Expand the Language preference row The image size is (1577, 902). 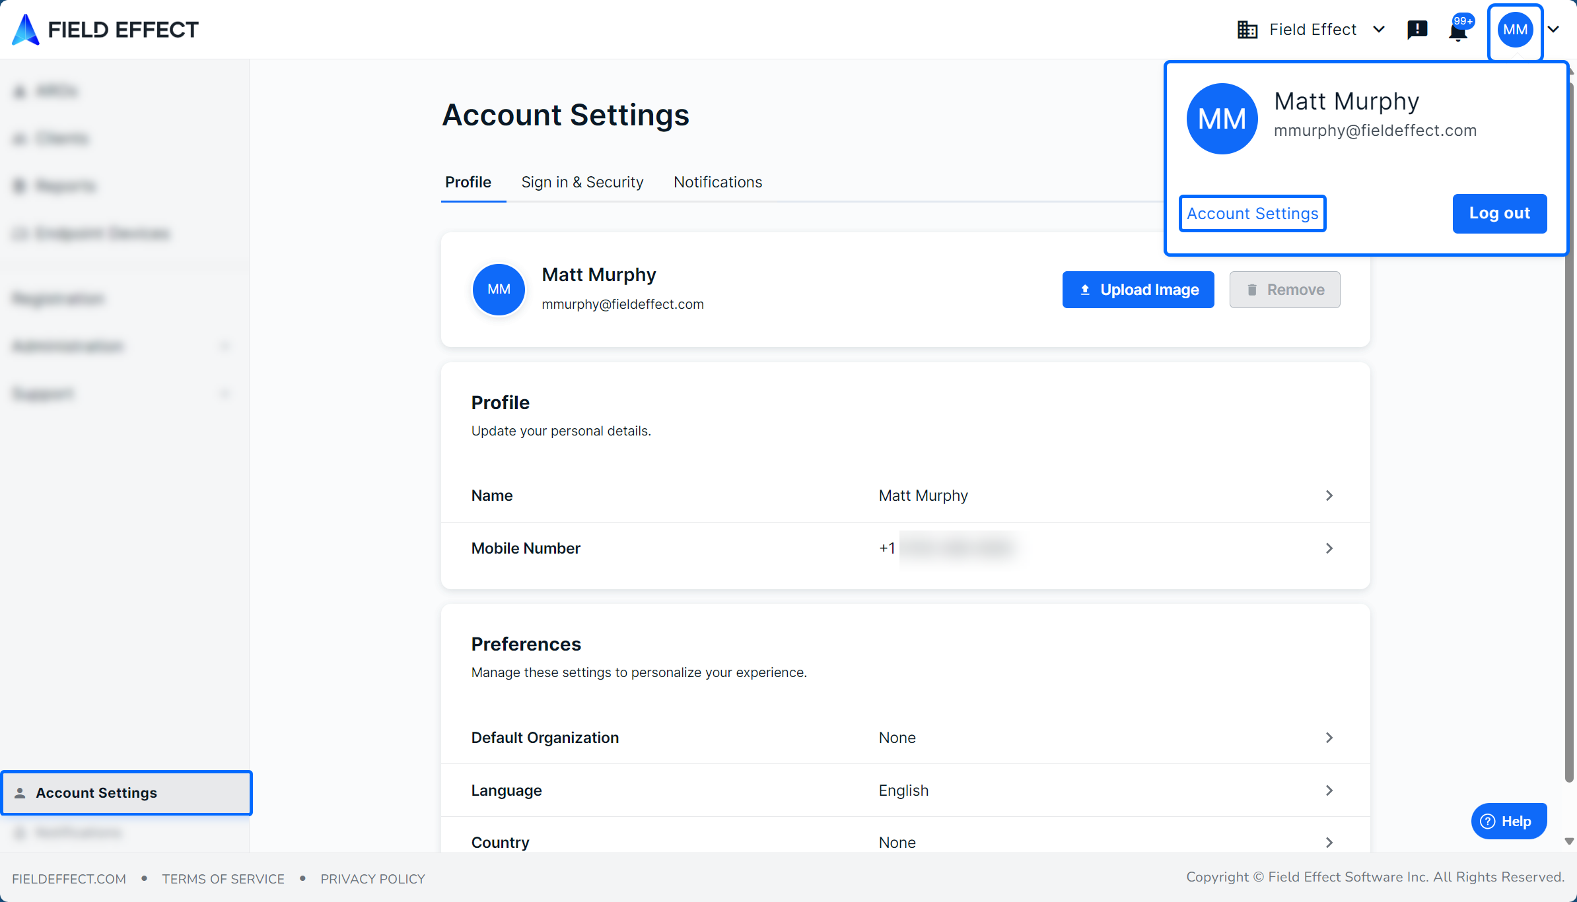1329,790
